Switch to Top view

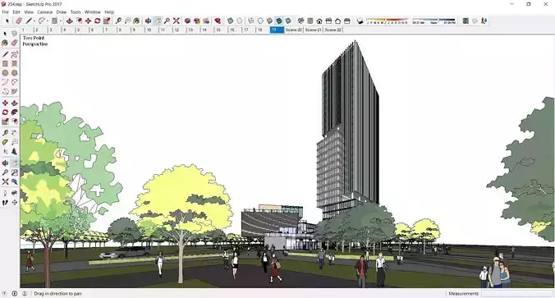coord(310,21)
